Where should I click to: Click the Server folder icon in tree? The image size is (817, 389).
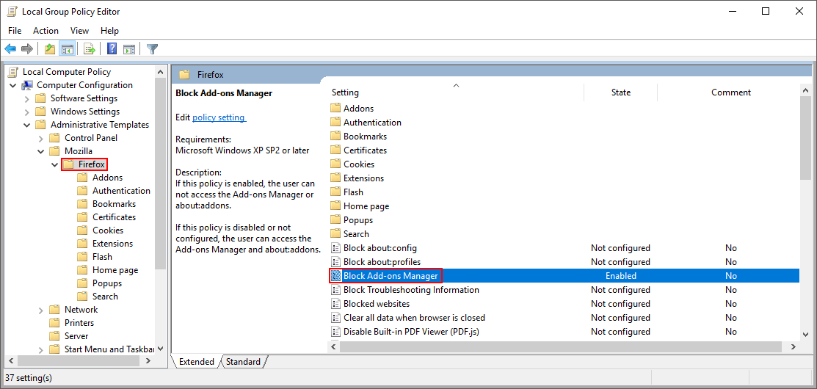point(55,336)
